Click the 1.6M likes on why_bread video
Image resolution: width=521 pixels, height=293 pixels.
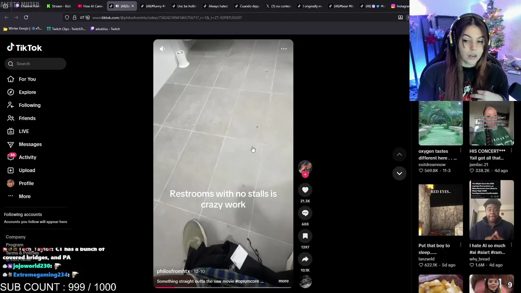477,265
